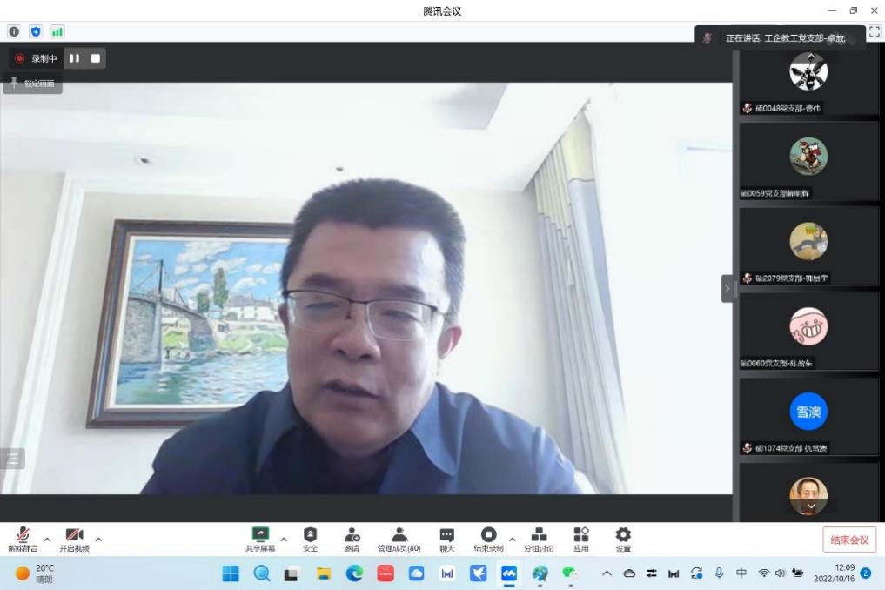Unmute the microphone (解除静音)
The height and width of the screenshot is (590, 885).
pyautogui.click(x=23, y=539)
